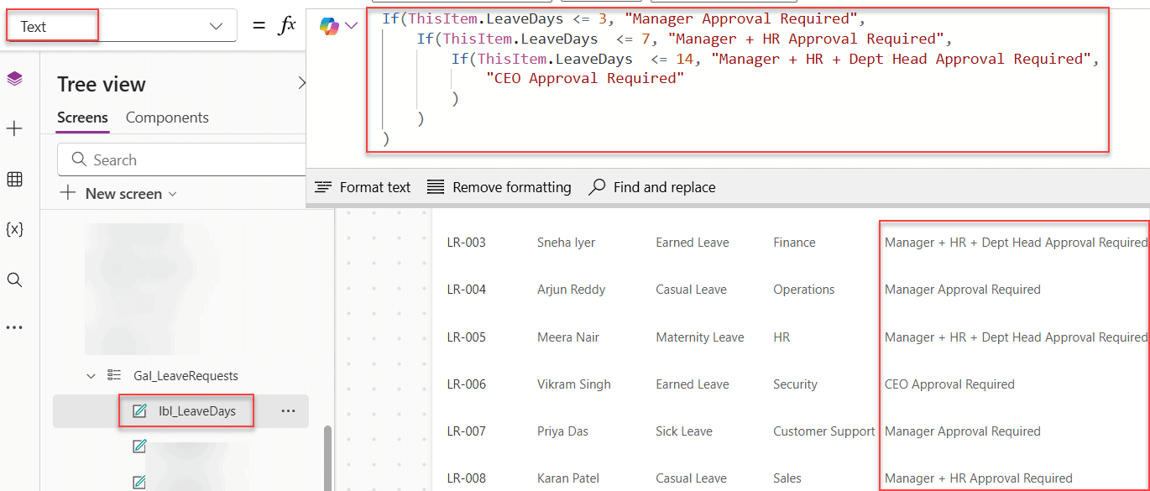Expand the New screen dropdown chevron

[173, 194]
